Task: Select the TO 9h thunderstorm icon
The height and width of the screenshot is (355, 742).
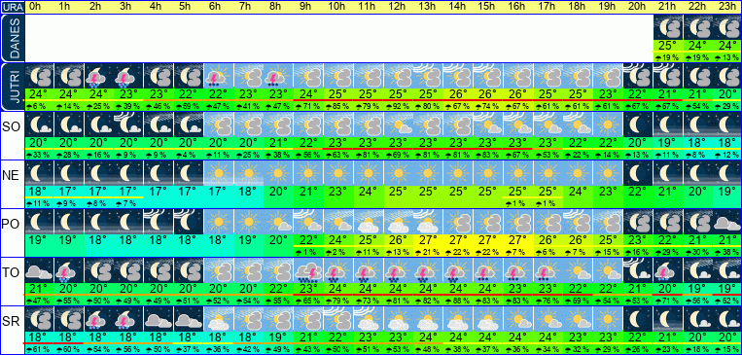Action: click(x=308, y=269)
